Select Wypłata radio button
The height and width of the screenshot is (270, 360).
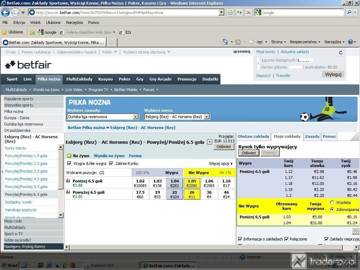pos(332,202)
